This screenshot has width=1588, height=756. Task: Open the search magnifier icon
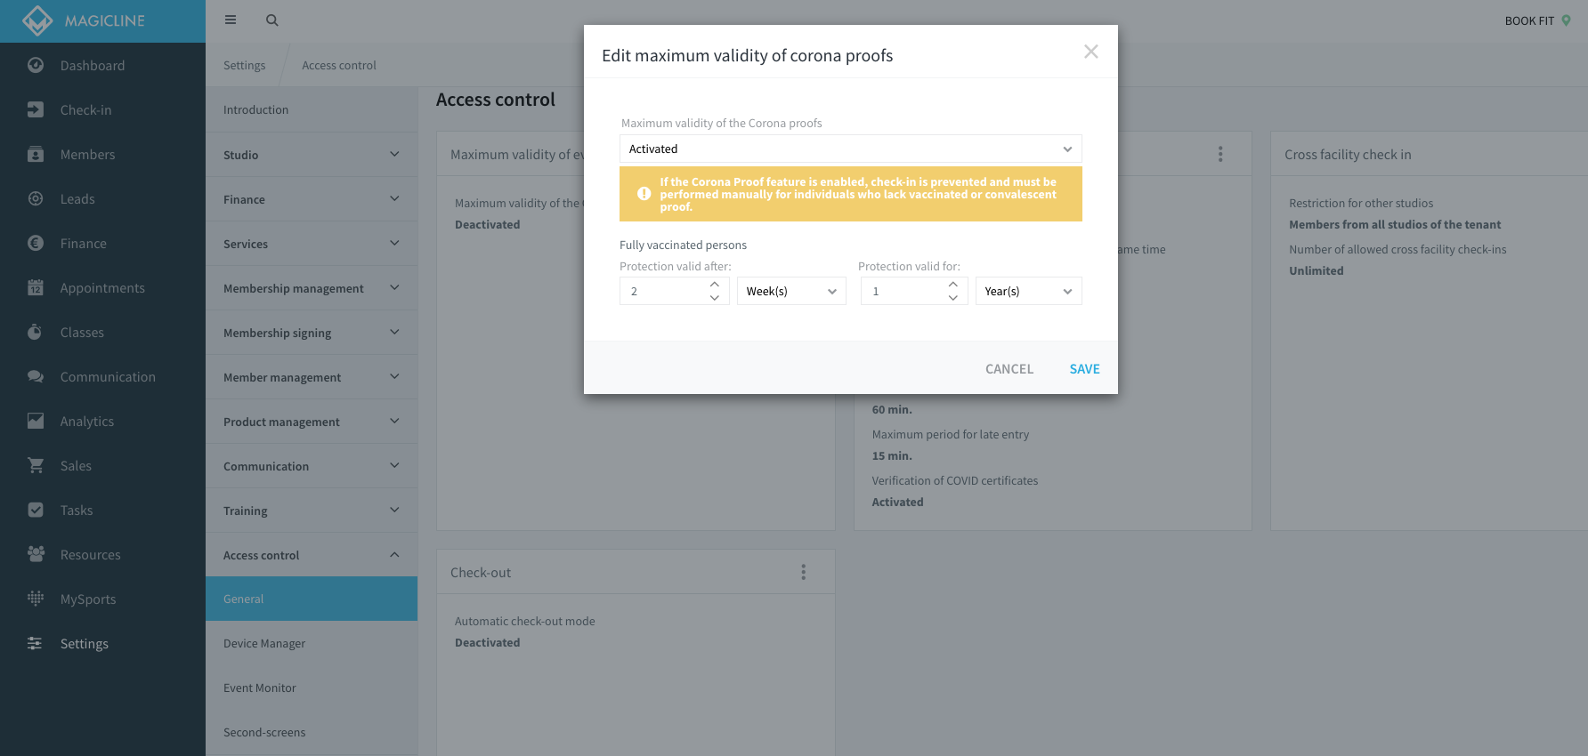(272, 20)
